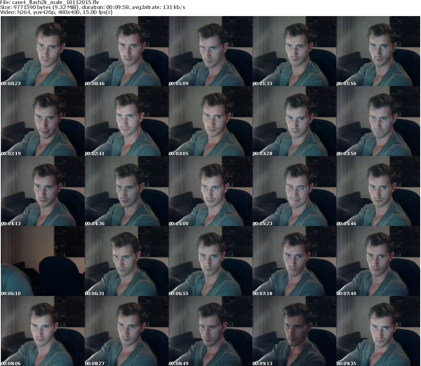Select the thumbnail stamped 00:01:33
The image size is (421, 366).
[x=294, y=51]
